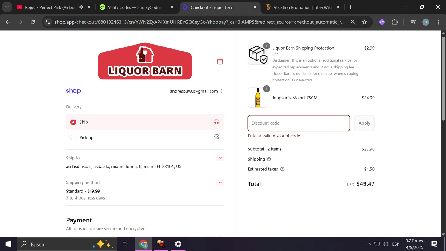Click the email andresouwu@gmail.com
Image resolution: width=446 pixels, height=251 pixels.
[194, 91]
